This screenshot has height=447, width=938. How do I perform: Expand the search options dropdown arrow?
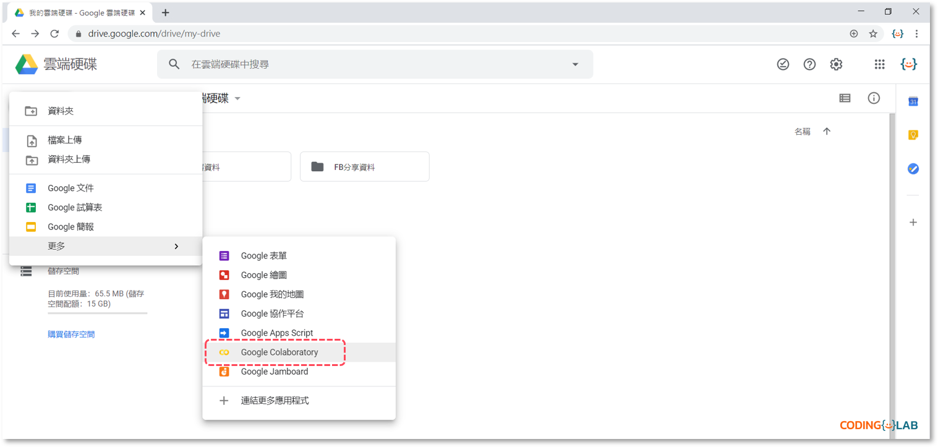point(576,64)
